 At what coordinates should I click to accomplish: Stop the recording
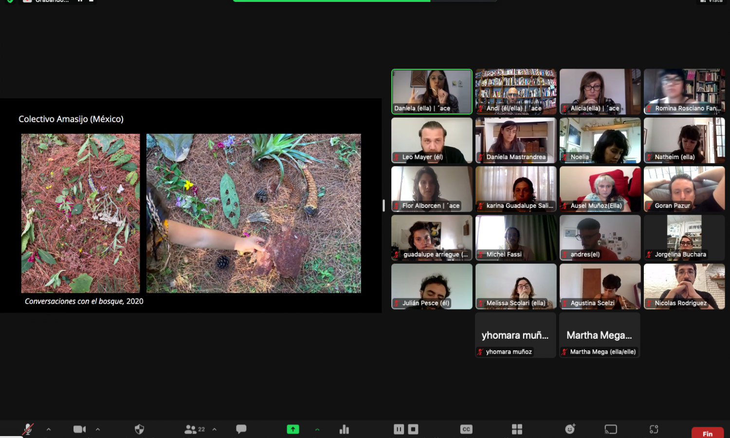413,429
